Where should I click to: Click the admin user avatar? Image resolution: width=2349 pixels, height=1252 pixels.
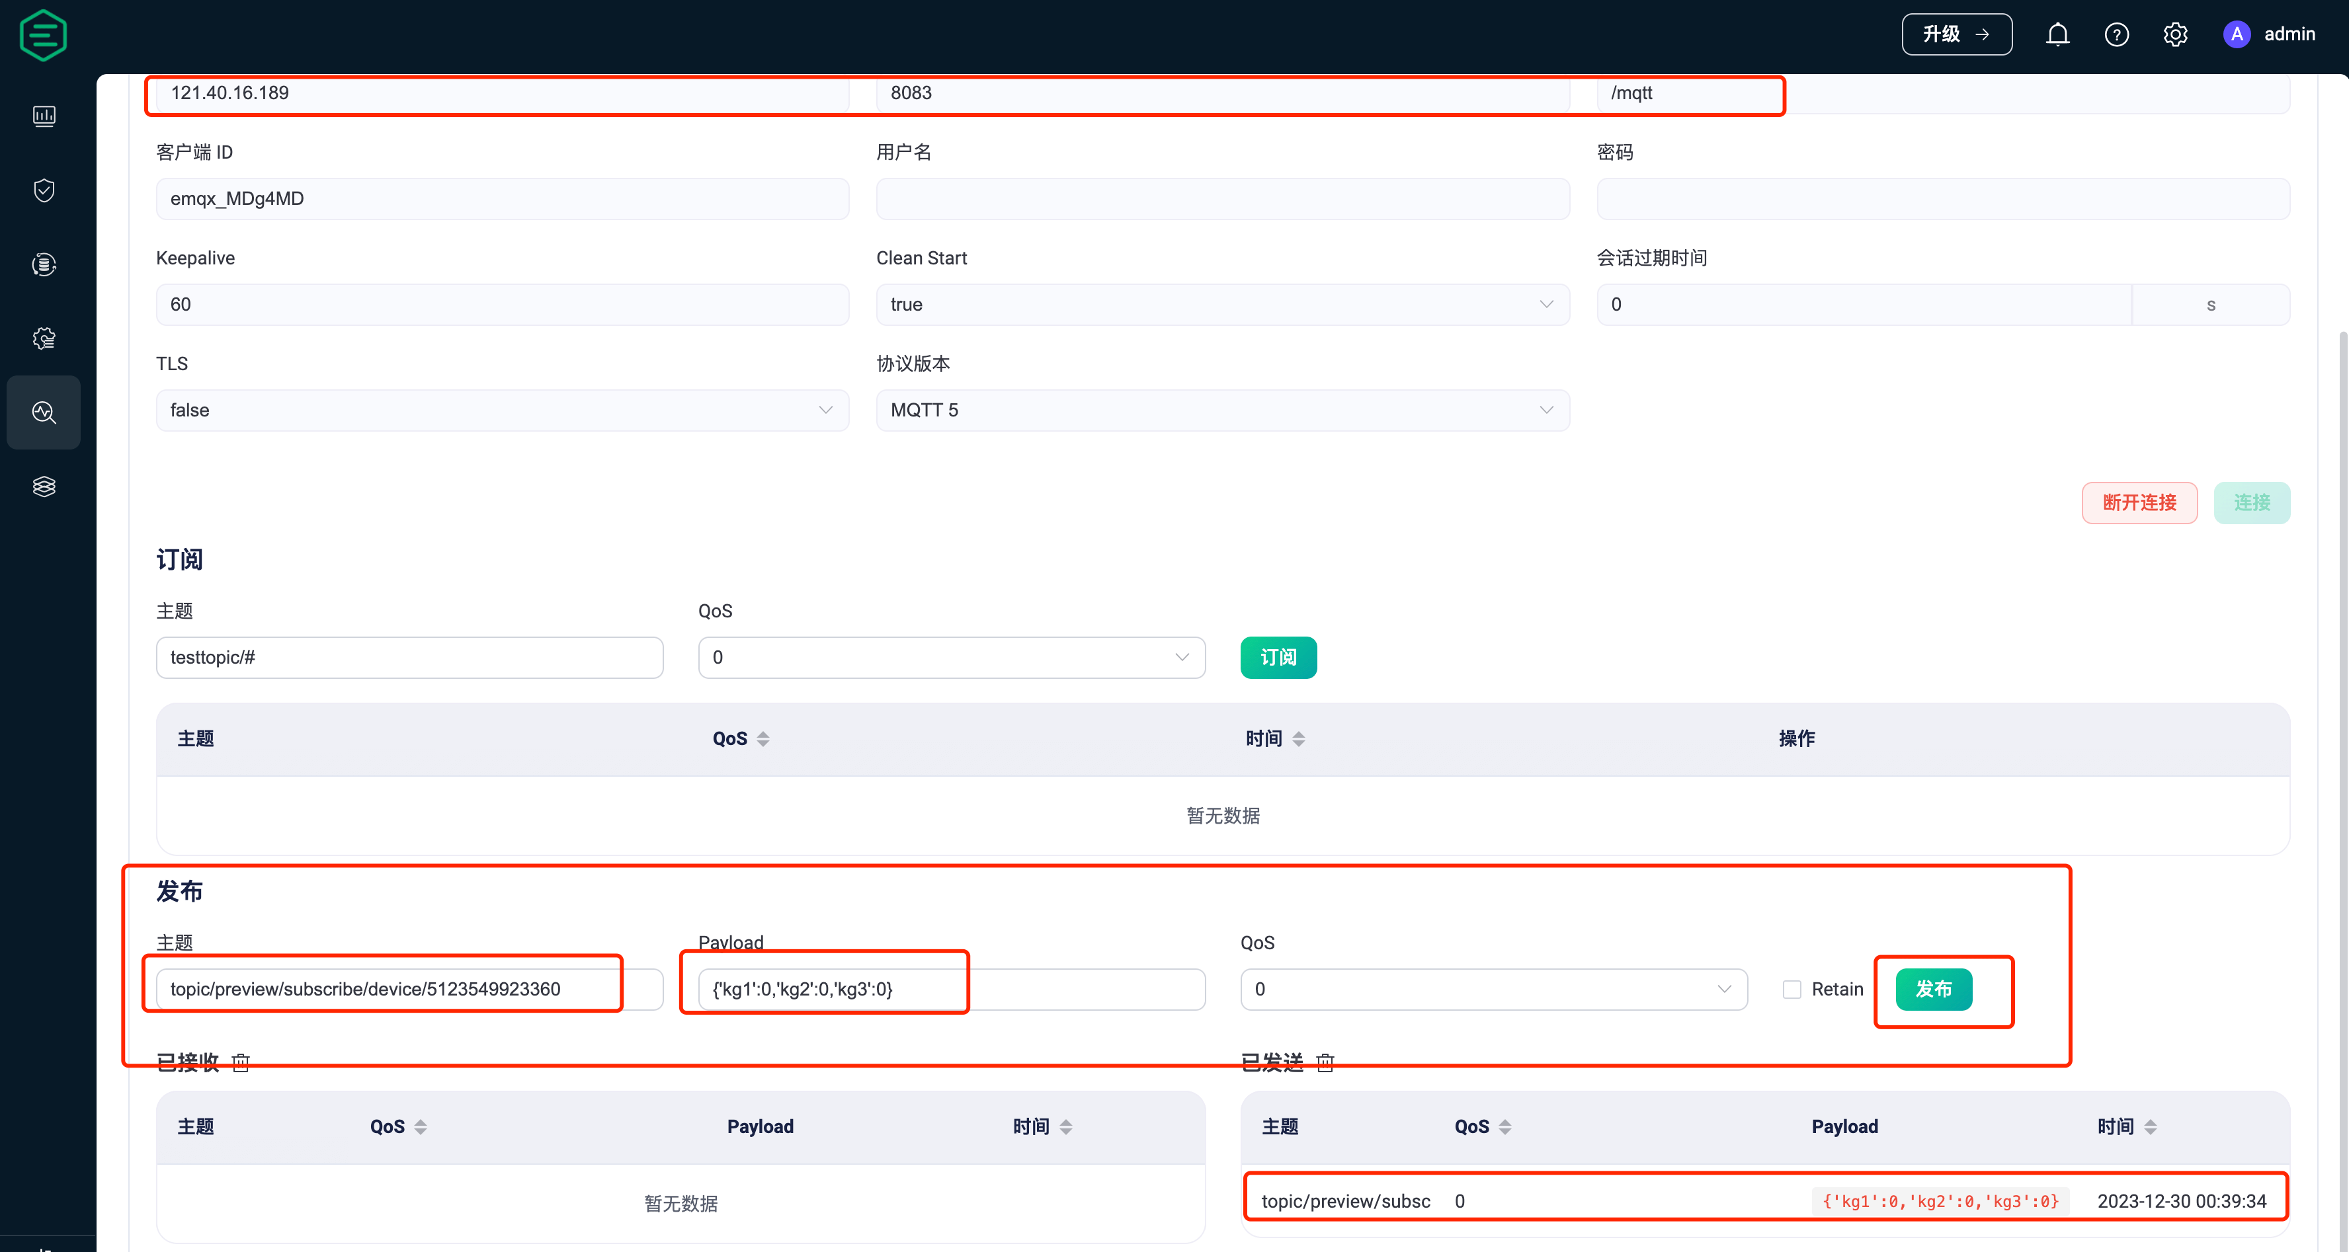tap(2236, 34)
